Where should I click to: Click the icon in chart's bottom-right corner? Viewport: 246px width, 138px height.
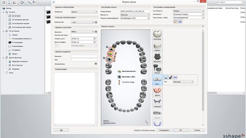click(146, 122)
